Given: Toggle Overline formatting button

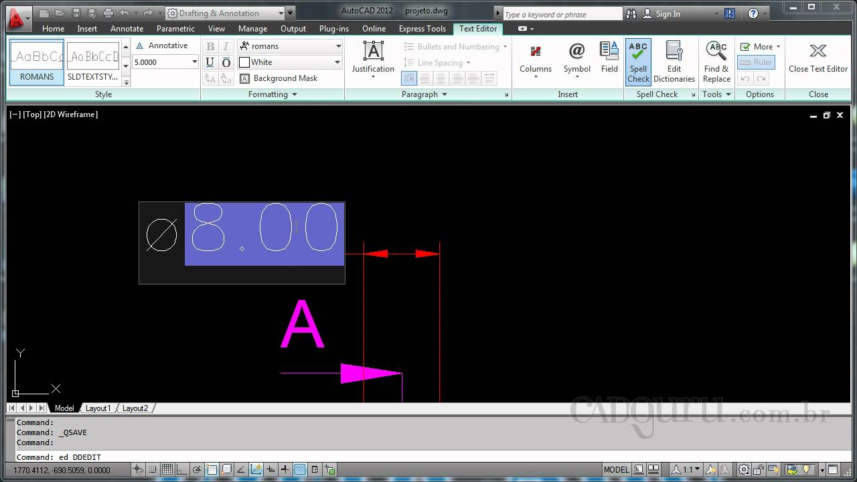Looking at the screenshot, I should coord(226,62).
